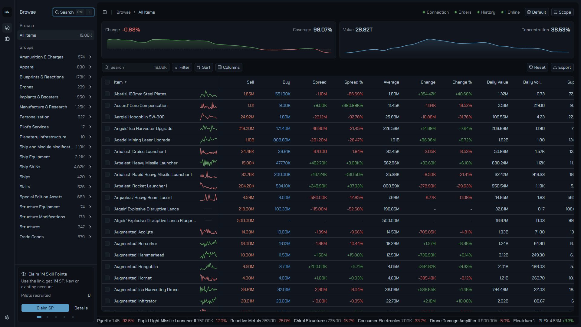Viewport: 581px width, 327px height.
Task: Expand the Skills group
Action: coord(90,187)
